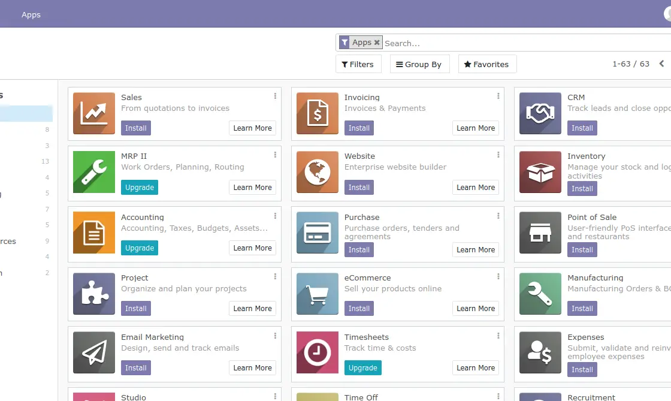Click the Website globe icon
Screen dimensions: 671x401
(x=317, y=172)
